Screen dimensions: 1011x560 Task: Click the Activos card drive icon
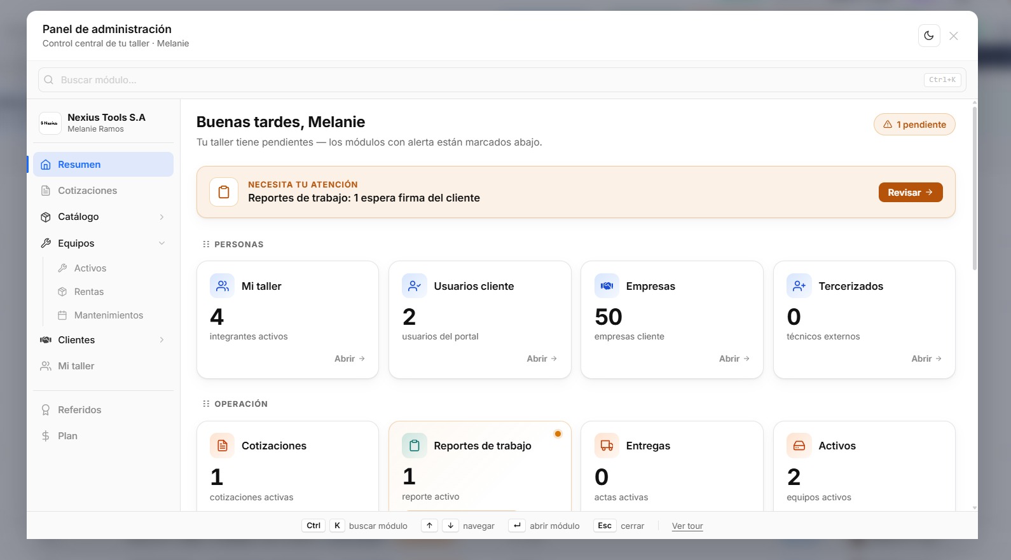(x=799, y=446)
